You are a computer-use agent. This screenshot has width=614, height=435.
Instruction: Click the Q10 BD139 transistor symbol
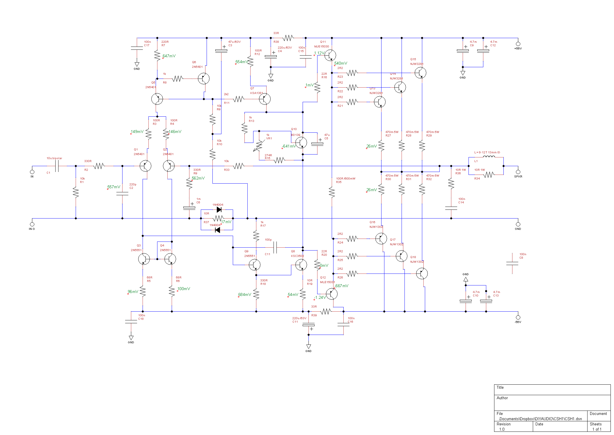301,143
